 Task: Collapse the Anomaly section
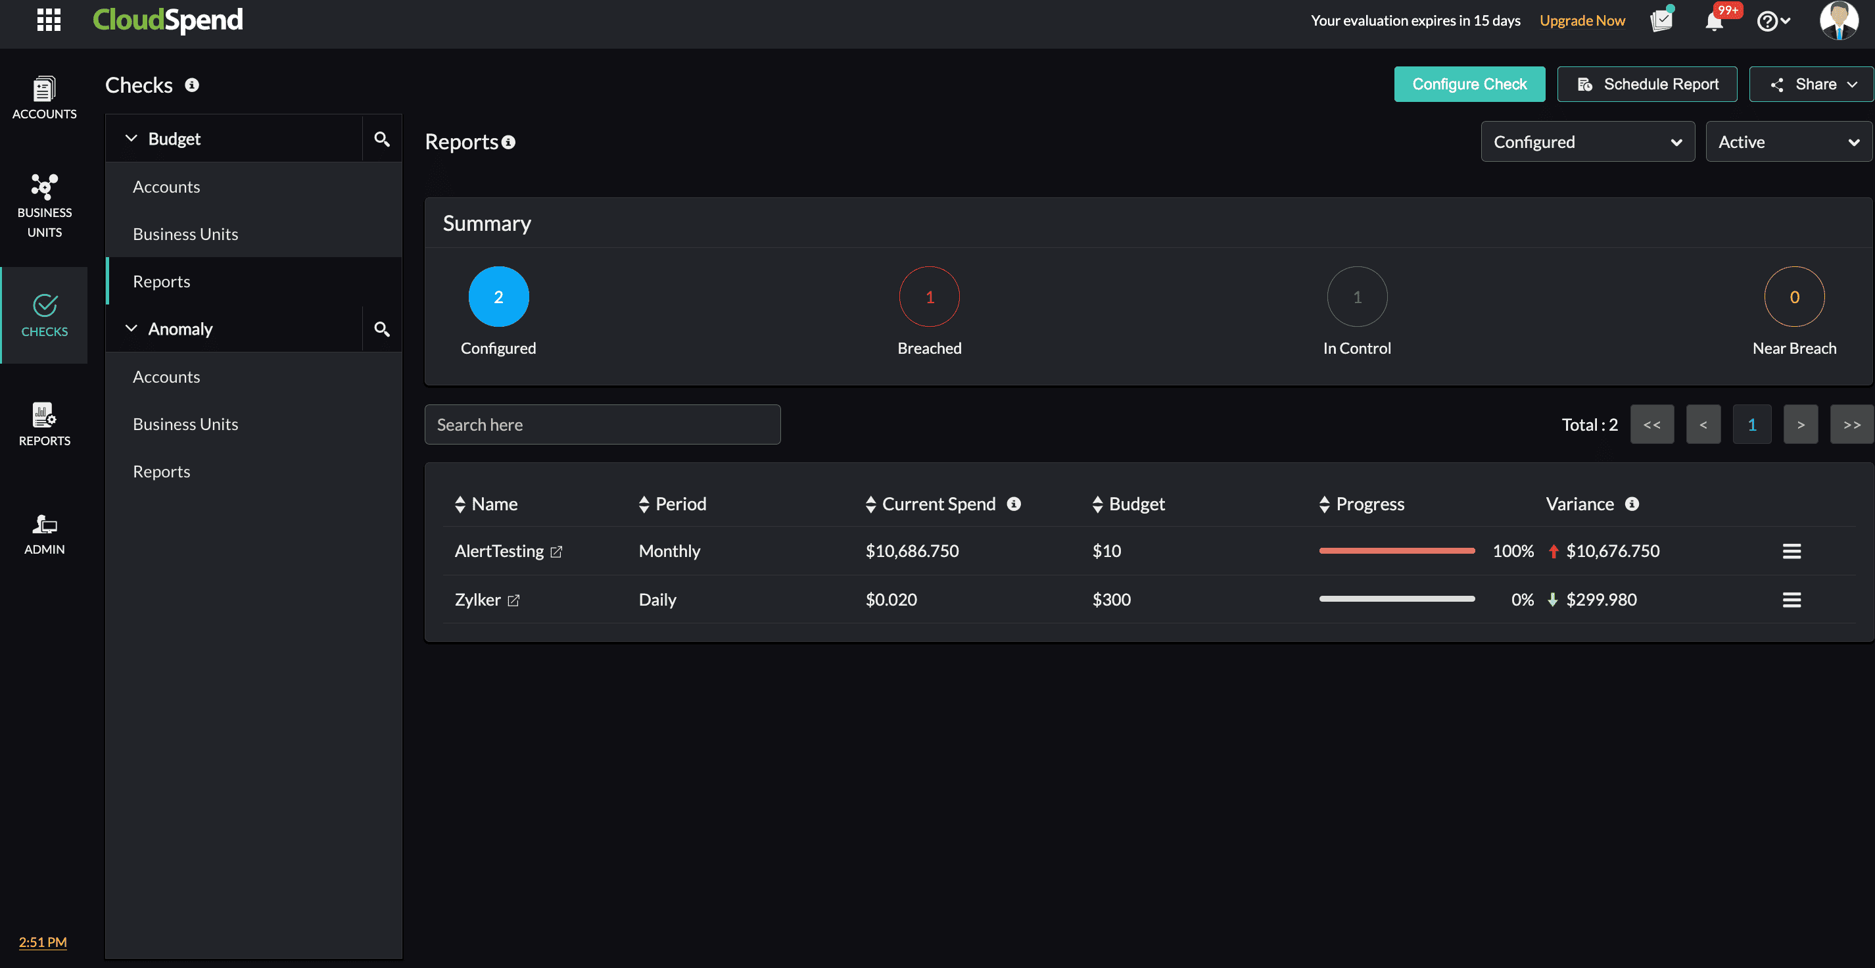[x=131, y=328]
